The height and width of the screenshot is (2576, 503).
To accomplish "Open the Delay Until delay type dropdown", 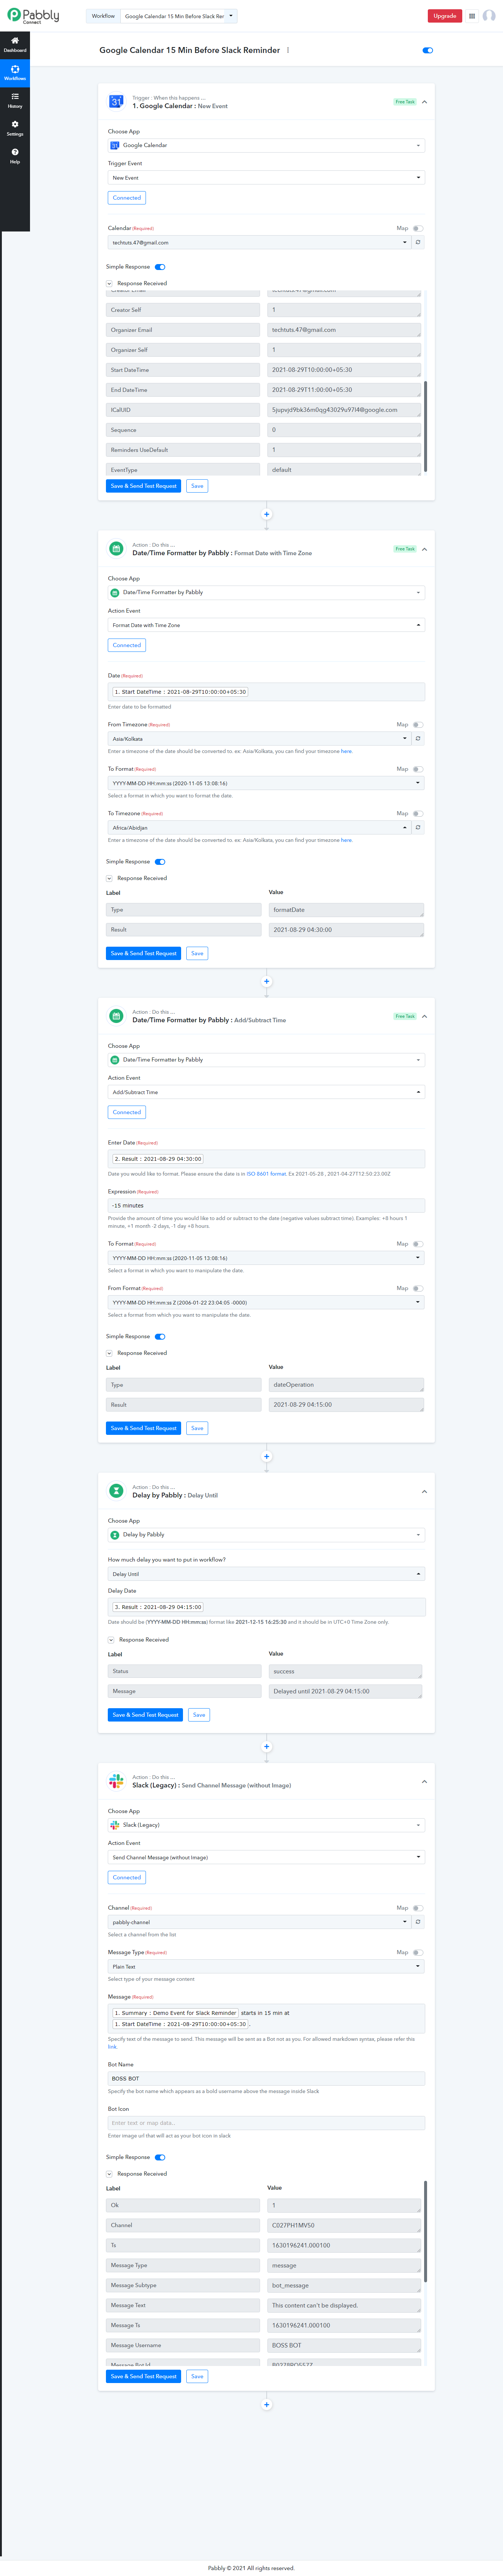I will click(x=266, y=1574).
